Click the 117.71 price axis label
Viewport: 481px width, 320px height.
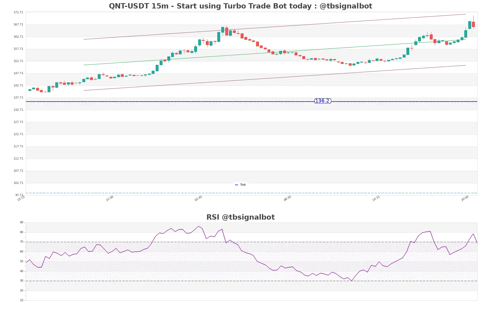click(18, 146)
